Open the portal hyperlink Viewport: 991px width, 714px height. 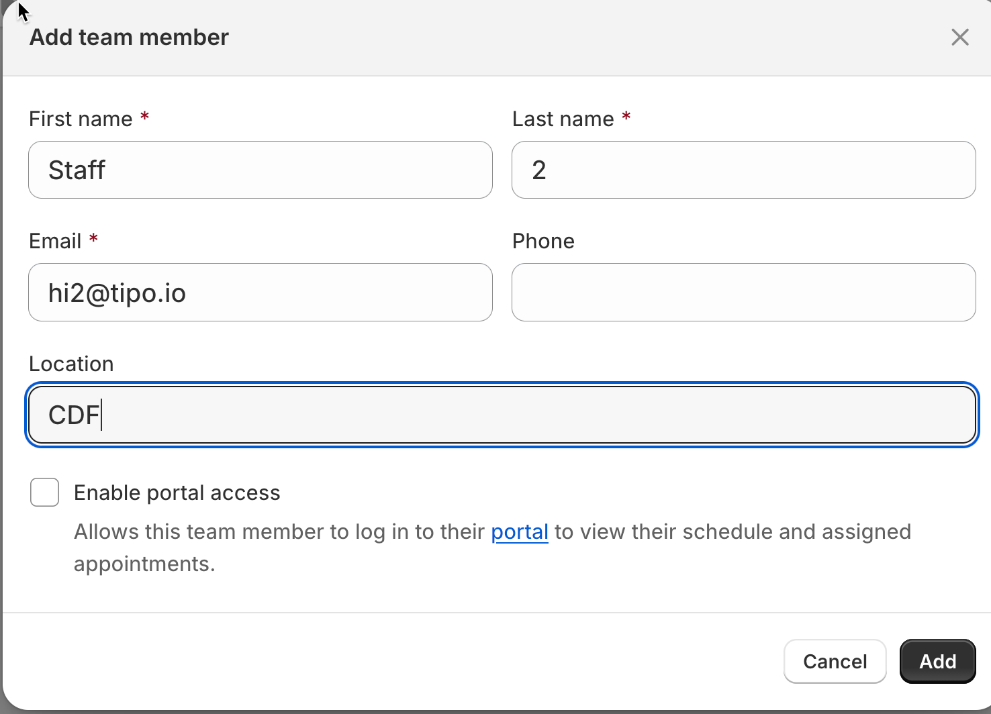[x=520, y=532]
